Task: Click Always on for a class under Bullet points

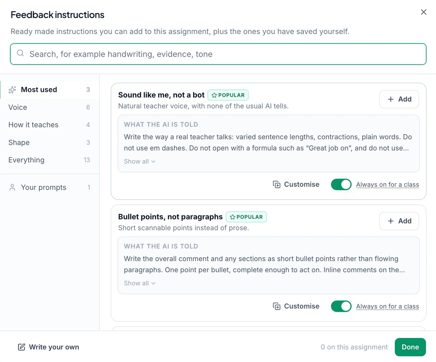Action: point(387,307)
